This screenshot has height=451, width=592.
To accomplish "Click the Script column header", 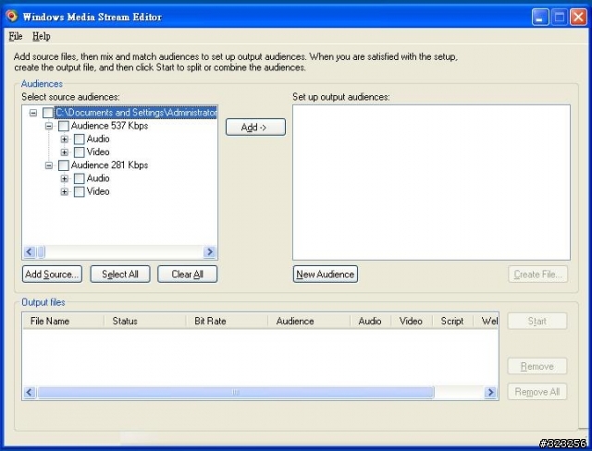I will (453, 321).
